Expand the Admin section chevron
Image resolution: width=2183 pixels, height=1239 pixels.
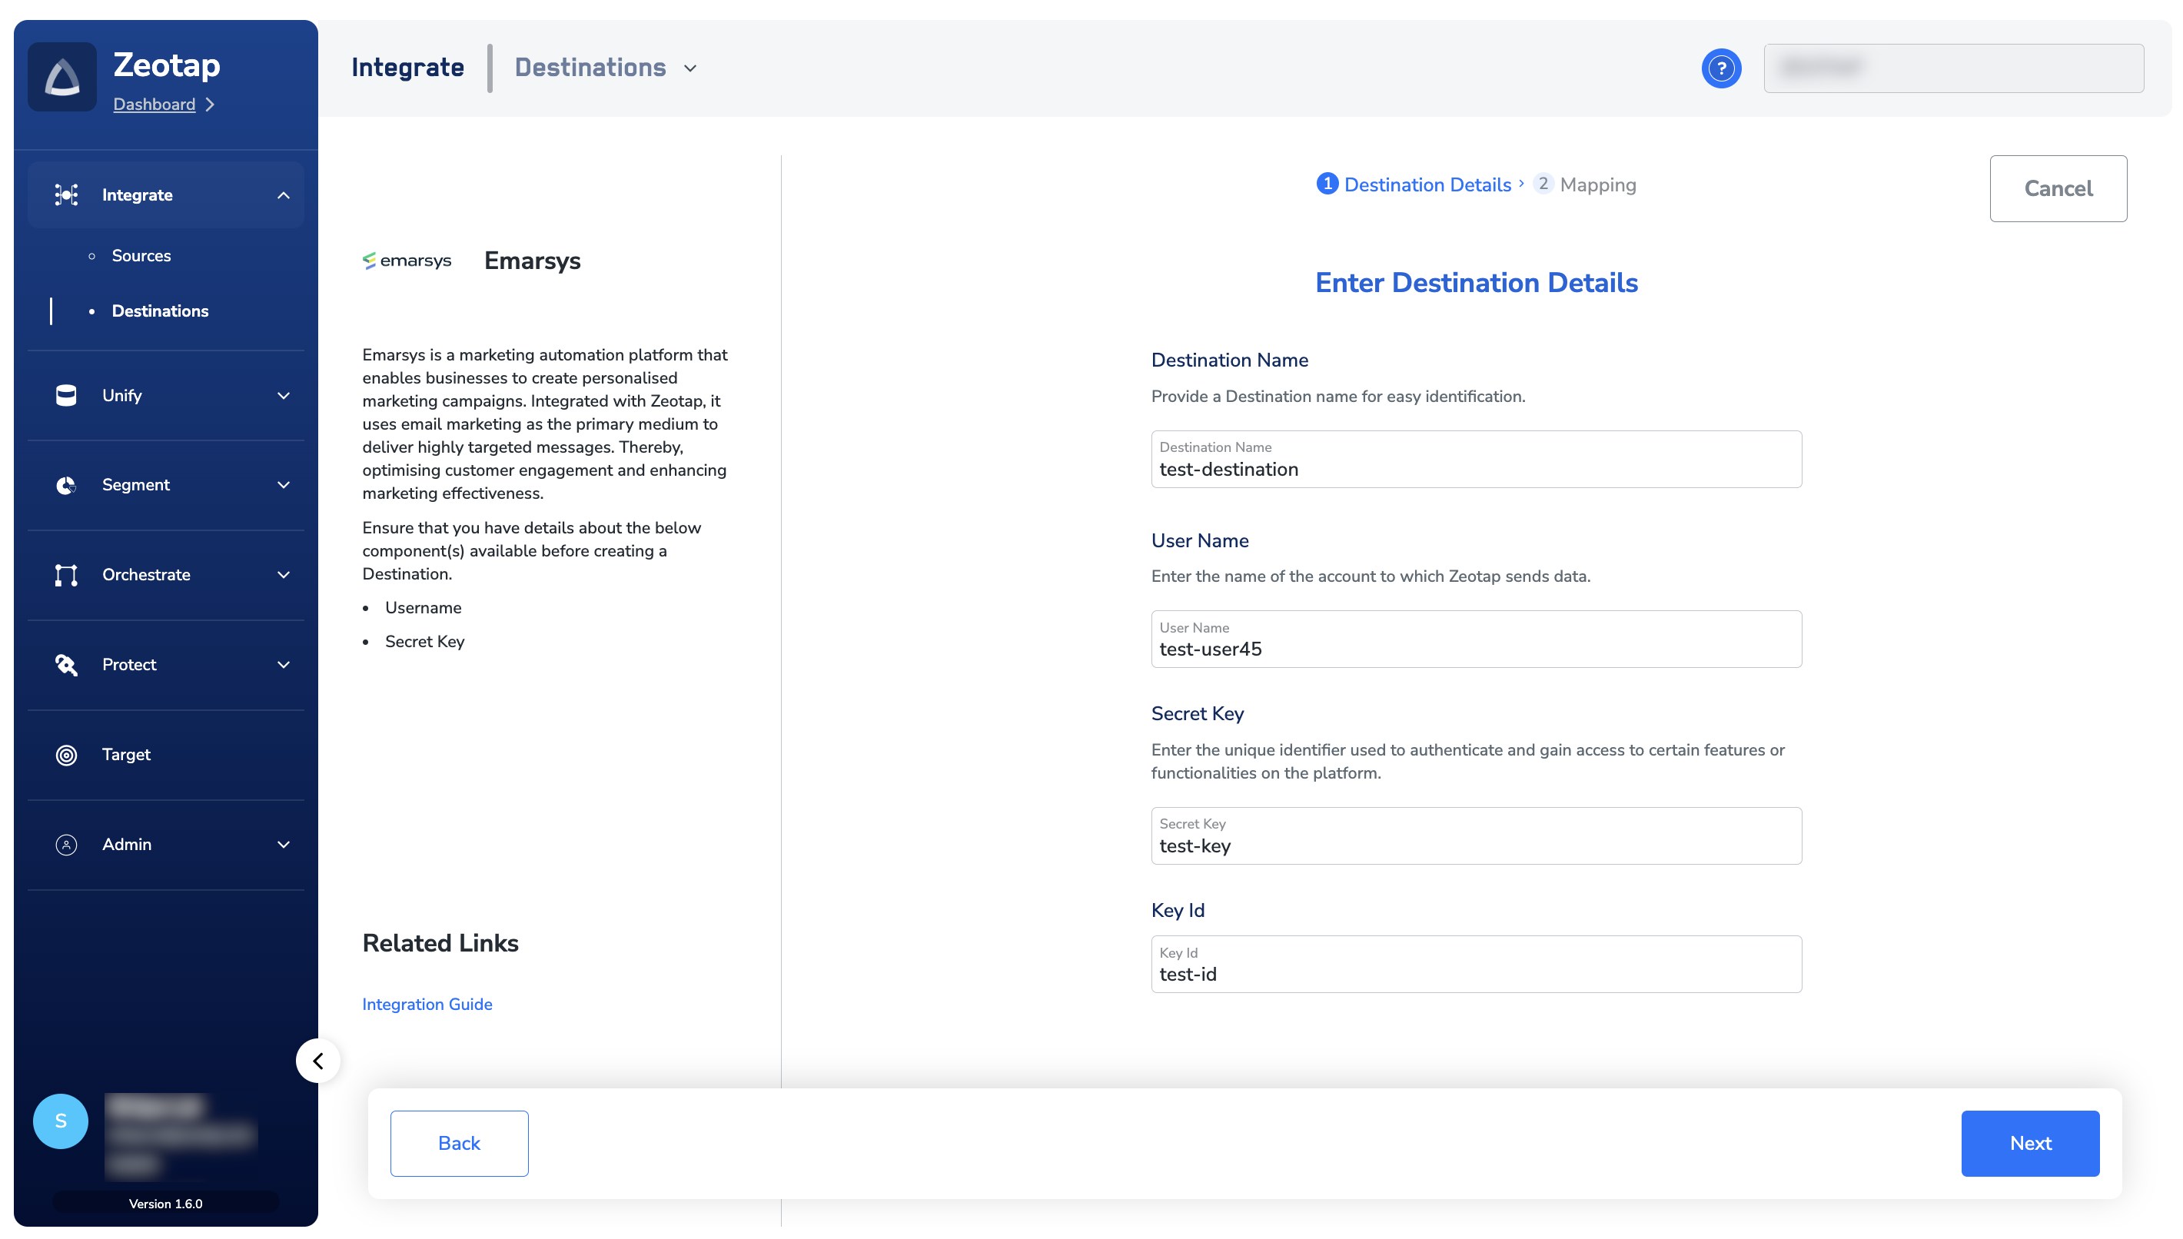284,844
